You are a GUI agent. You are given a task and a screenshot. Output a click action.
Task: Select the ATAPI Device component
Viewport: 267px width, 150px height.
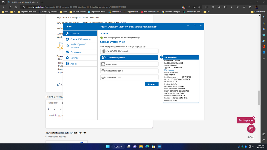coord(129,64)
